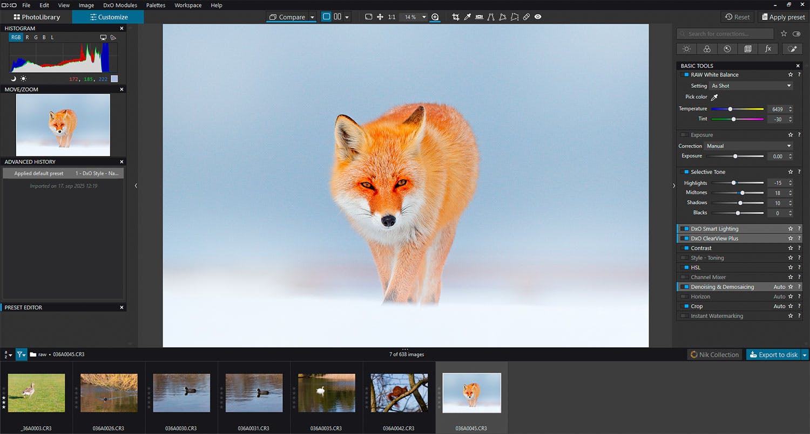Toggle show only active corrections switch

point(796,33)
